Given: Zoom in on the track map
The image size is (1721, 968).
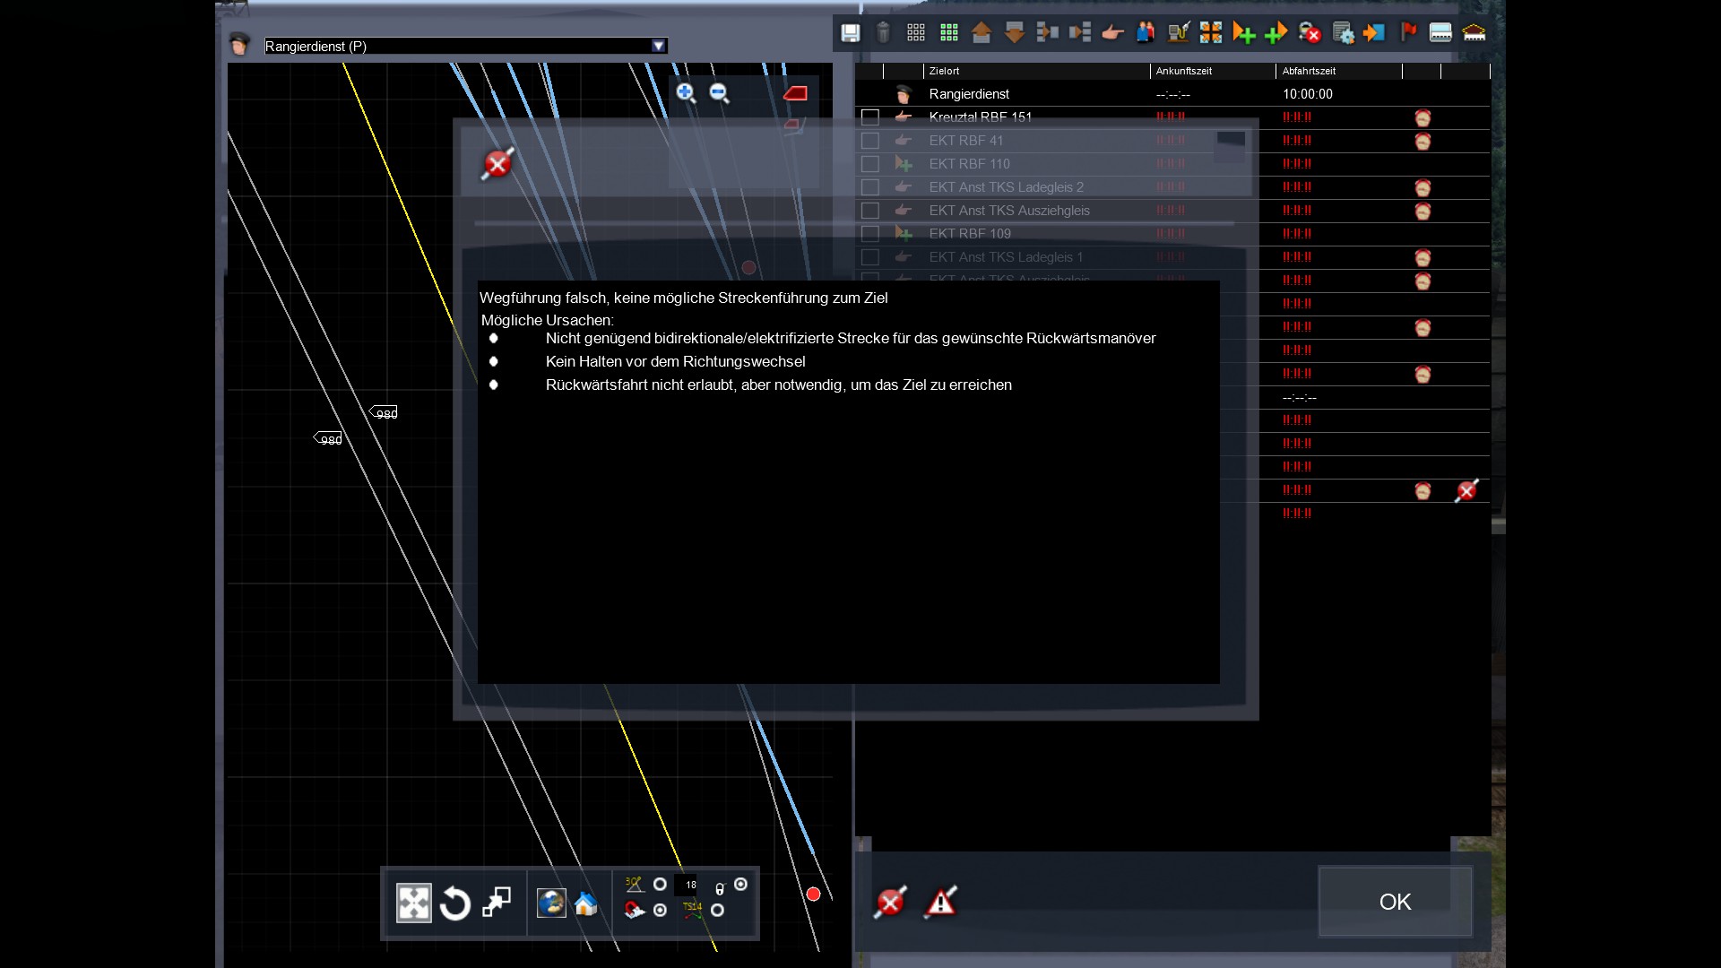Looking at the screenshot, I should tap(686, 92).
